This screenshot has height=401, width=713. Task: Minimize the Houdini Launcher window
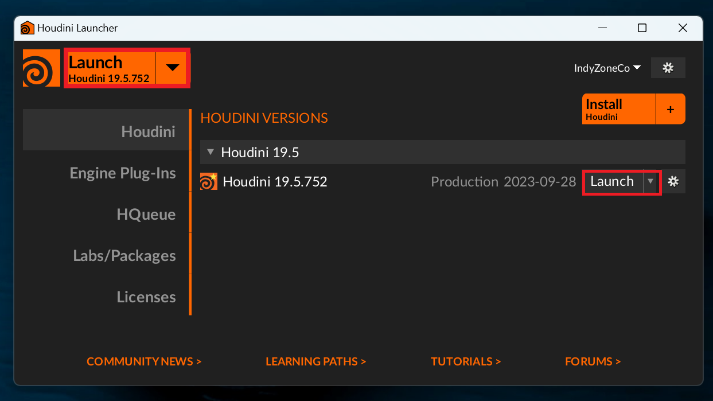coord(602,28)
